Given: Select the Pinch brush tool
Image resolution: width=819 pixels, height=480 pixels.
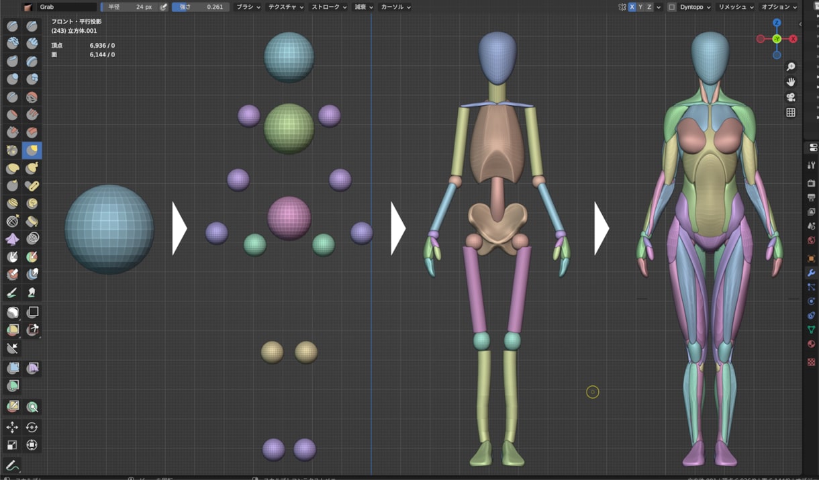Looking at the screenshot, I should tap(12, 150).
